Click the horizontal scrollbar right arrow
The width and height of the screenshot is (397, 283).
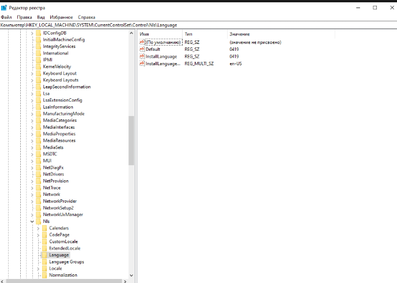pos(125,281)
